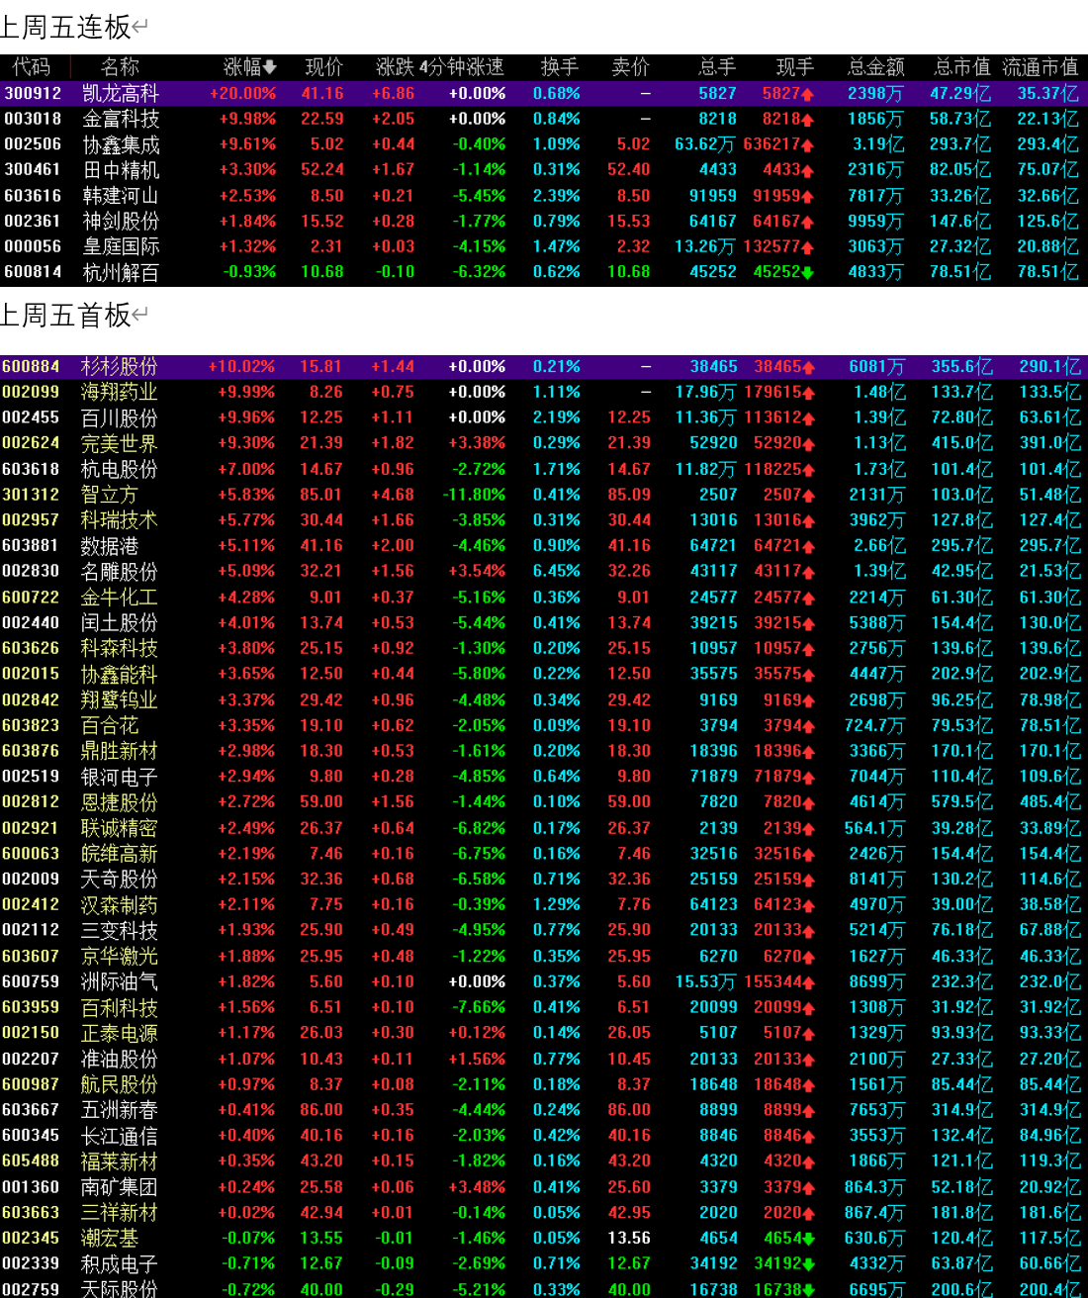Open stock 海翔药业 from the list
The height and width of the screenshot is (1298, 1088).
[119, 393]
